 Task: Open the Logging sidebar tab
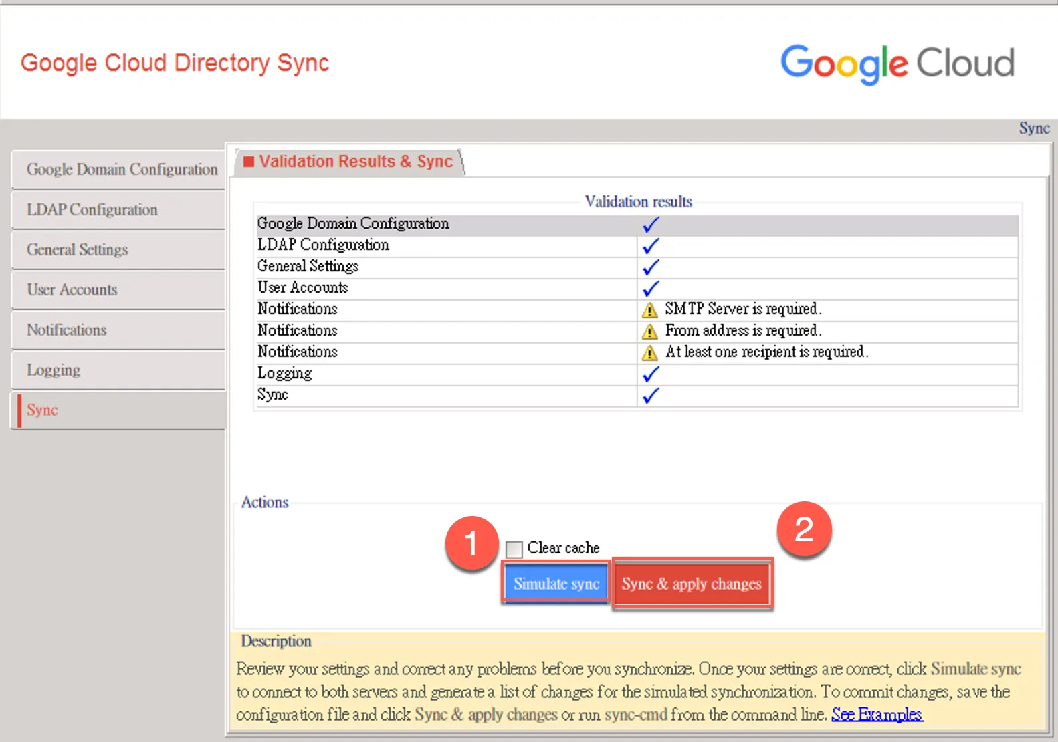click(118, 370)
